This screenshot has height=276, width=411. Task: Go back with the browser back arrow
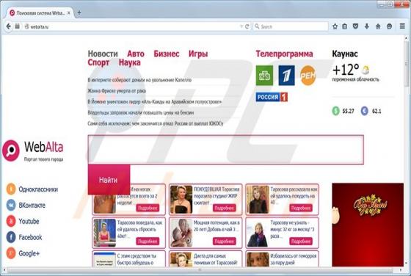[x=8, y=26]
